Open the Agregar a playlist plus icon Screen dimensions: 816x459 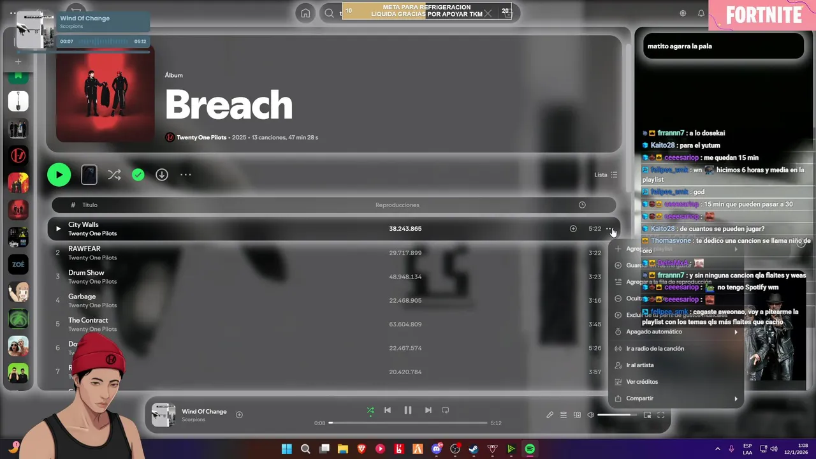coord(618,249)
